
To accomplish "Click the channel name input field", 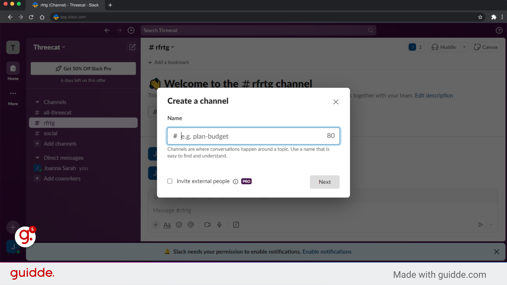I will pyautogui.click(x=253, y=136).
